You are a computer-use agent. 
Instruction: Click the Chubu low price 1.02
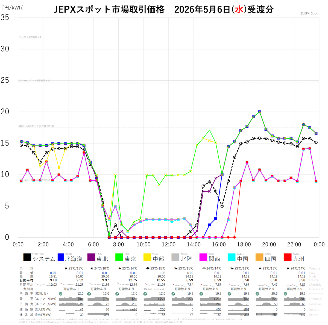162,273
